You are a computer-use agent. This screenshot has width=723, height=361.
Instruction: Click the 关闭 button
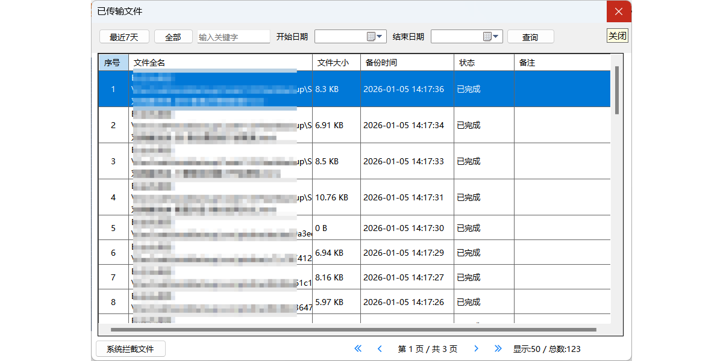[x=617, y=36]
